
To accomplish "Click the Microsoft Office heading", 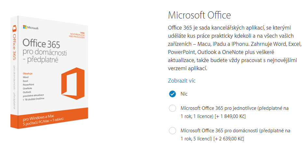I will pos(200,15).
